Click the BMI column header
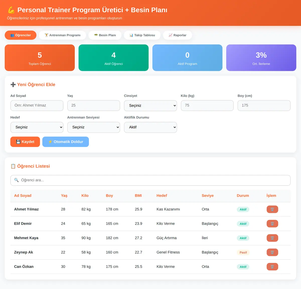This screenshot has height=289, width=301. pyautogui.click(x=138, y=196)
